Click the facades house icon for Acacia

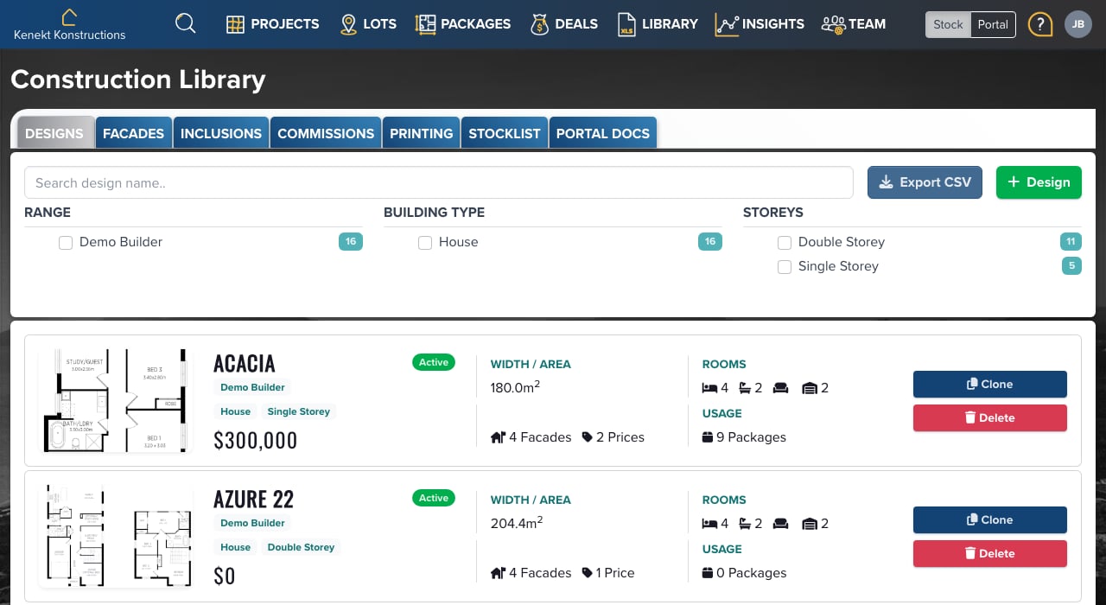tap(498, 437)
